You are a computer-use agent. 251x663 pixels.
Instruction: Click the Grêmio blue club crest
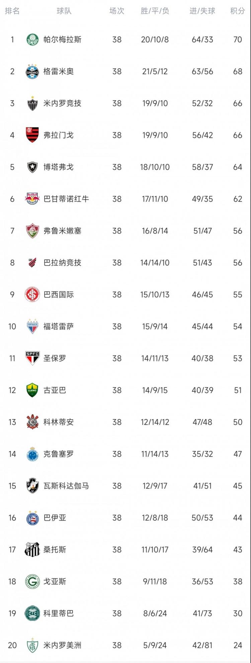point(32,71)
